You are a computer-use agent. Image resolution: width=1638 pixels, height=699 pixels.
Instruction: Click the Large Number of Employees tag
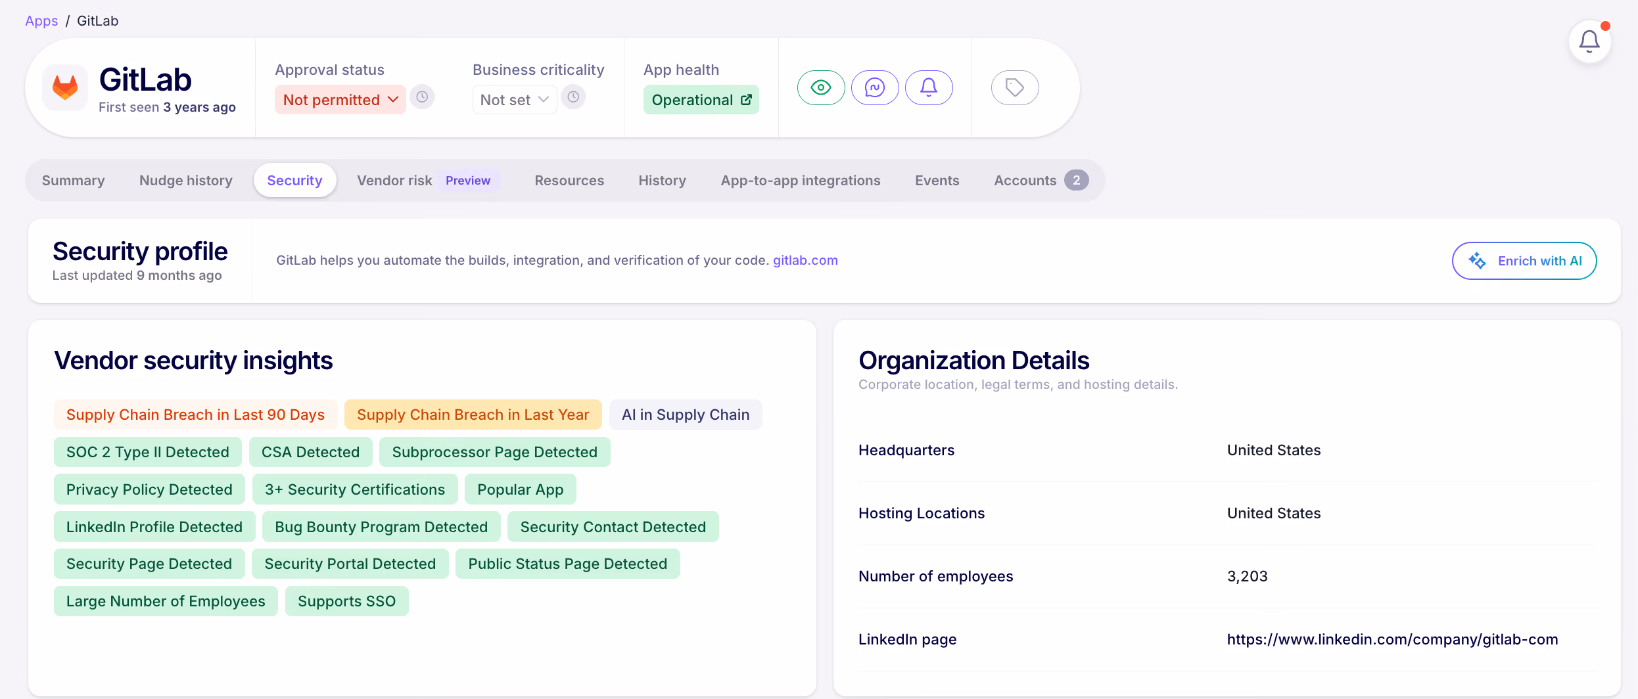(166, 601)
